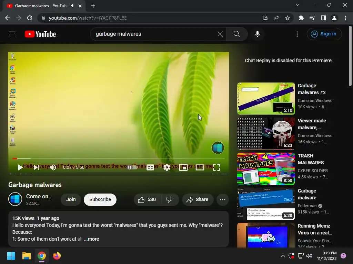Open Firefox from taskbar
This screenshot has width=353, height=264.
(x=57, y=256)
